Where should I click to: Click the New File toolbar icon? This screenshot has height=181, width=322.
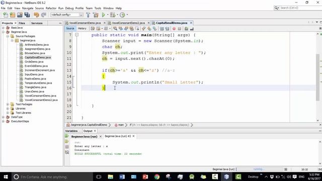pyautogui.click(x=6, y=15)
